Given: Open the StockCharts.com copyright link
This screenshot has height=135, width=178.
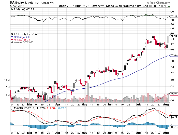Looking at the screenshot, I should click(158, 3).
